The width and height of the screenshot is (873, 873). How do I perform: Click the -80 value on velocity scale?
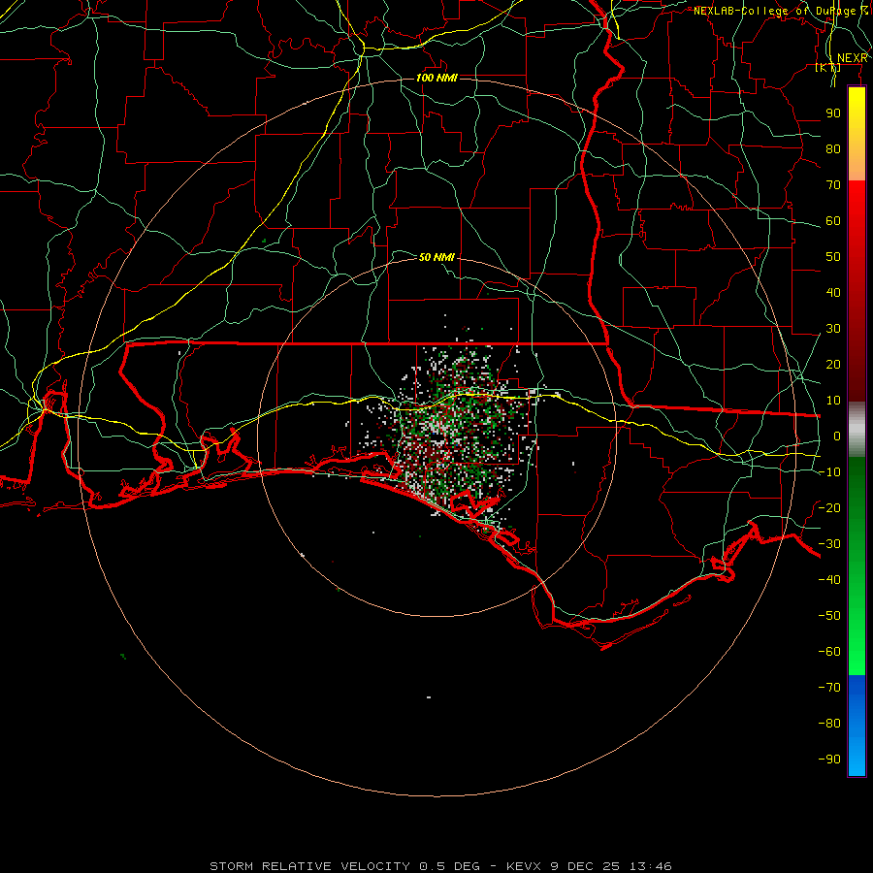coord(829,724)
